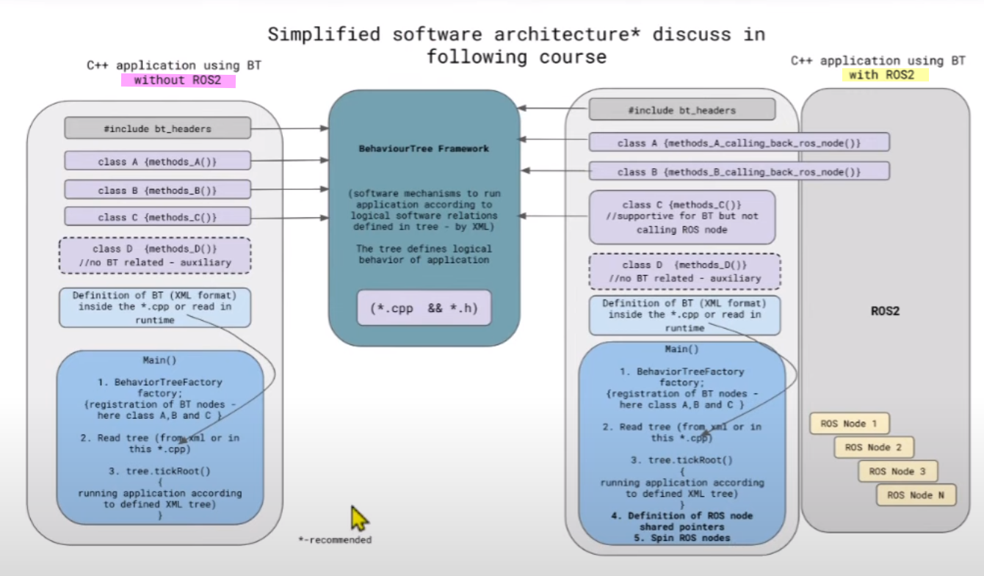Click the '*-recommended' footnote text
The image size is (984, 576).
(335, 540)
